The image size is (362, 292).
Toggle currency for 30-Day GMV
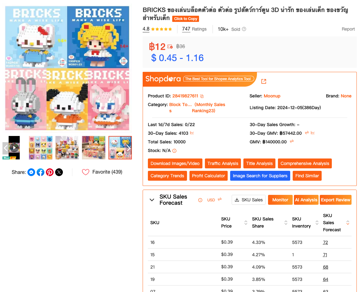tap(307, 133)
